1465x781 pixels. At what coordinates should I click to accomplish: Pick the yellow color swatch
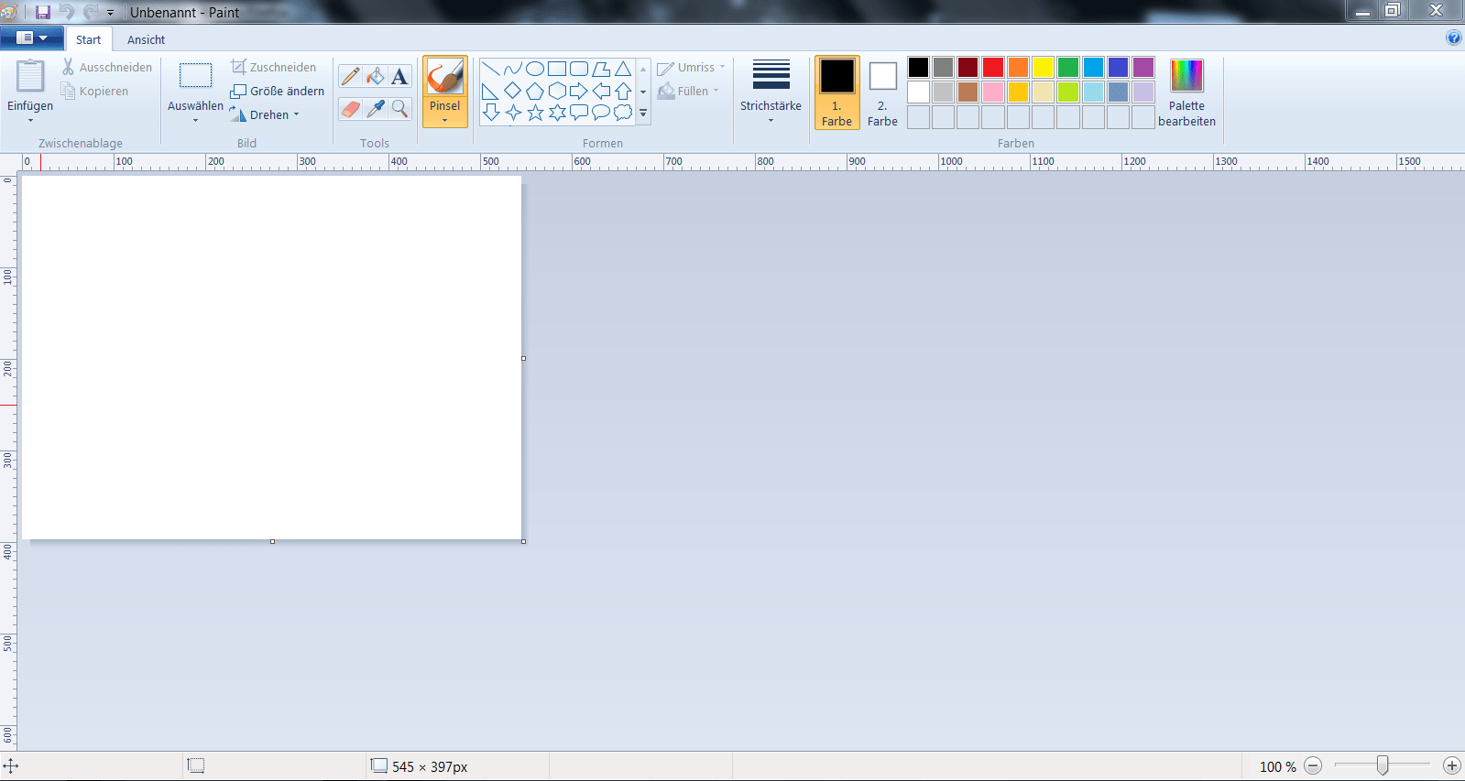click(1043, 67)
